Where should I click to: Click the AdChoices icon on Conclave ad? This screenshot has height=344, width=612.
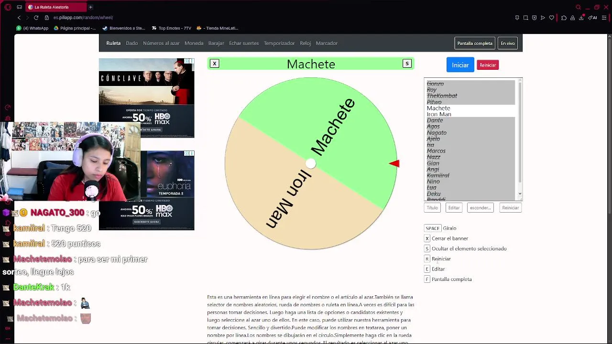coord(186,61)
